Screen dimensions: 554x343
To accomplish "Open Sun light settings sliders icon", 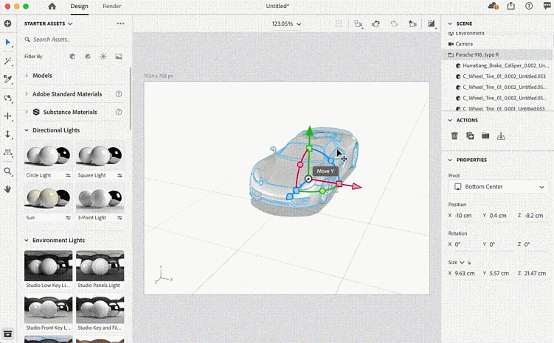I will coord(68,218).
